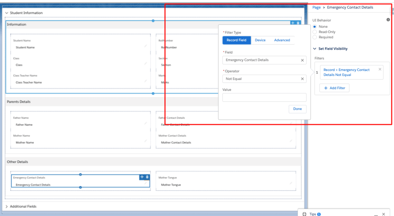Viewport: 394px width, 216px height.
Task: Select the None UI Behavior option
Action: [x=315, y=27]
